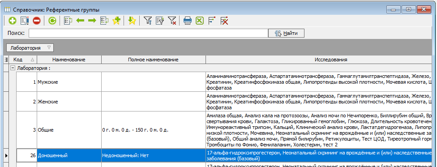Apply filter by selected row icon
This screenshot has height=167, width=437.
click(160, 21)
